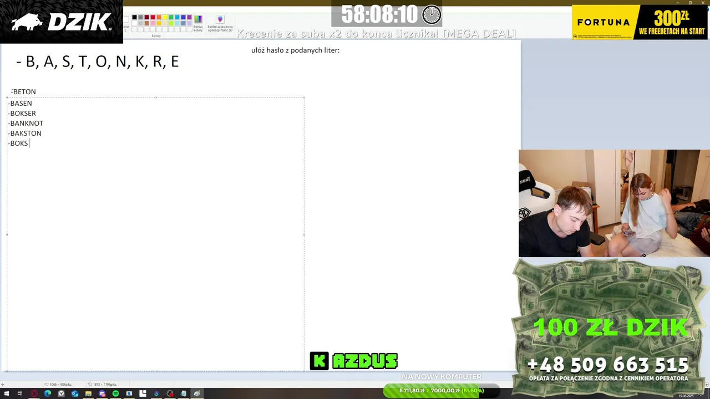Viewport: 710px width, 399px height.
Task: Open File Explorer from the taskbar
Action: click(x=88, y=393)
